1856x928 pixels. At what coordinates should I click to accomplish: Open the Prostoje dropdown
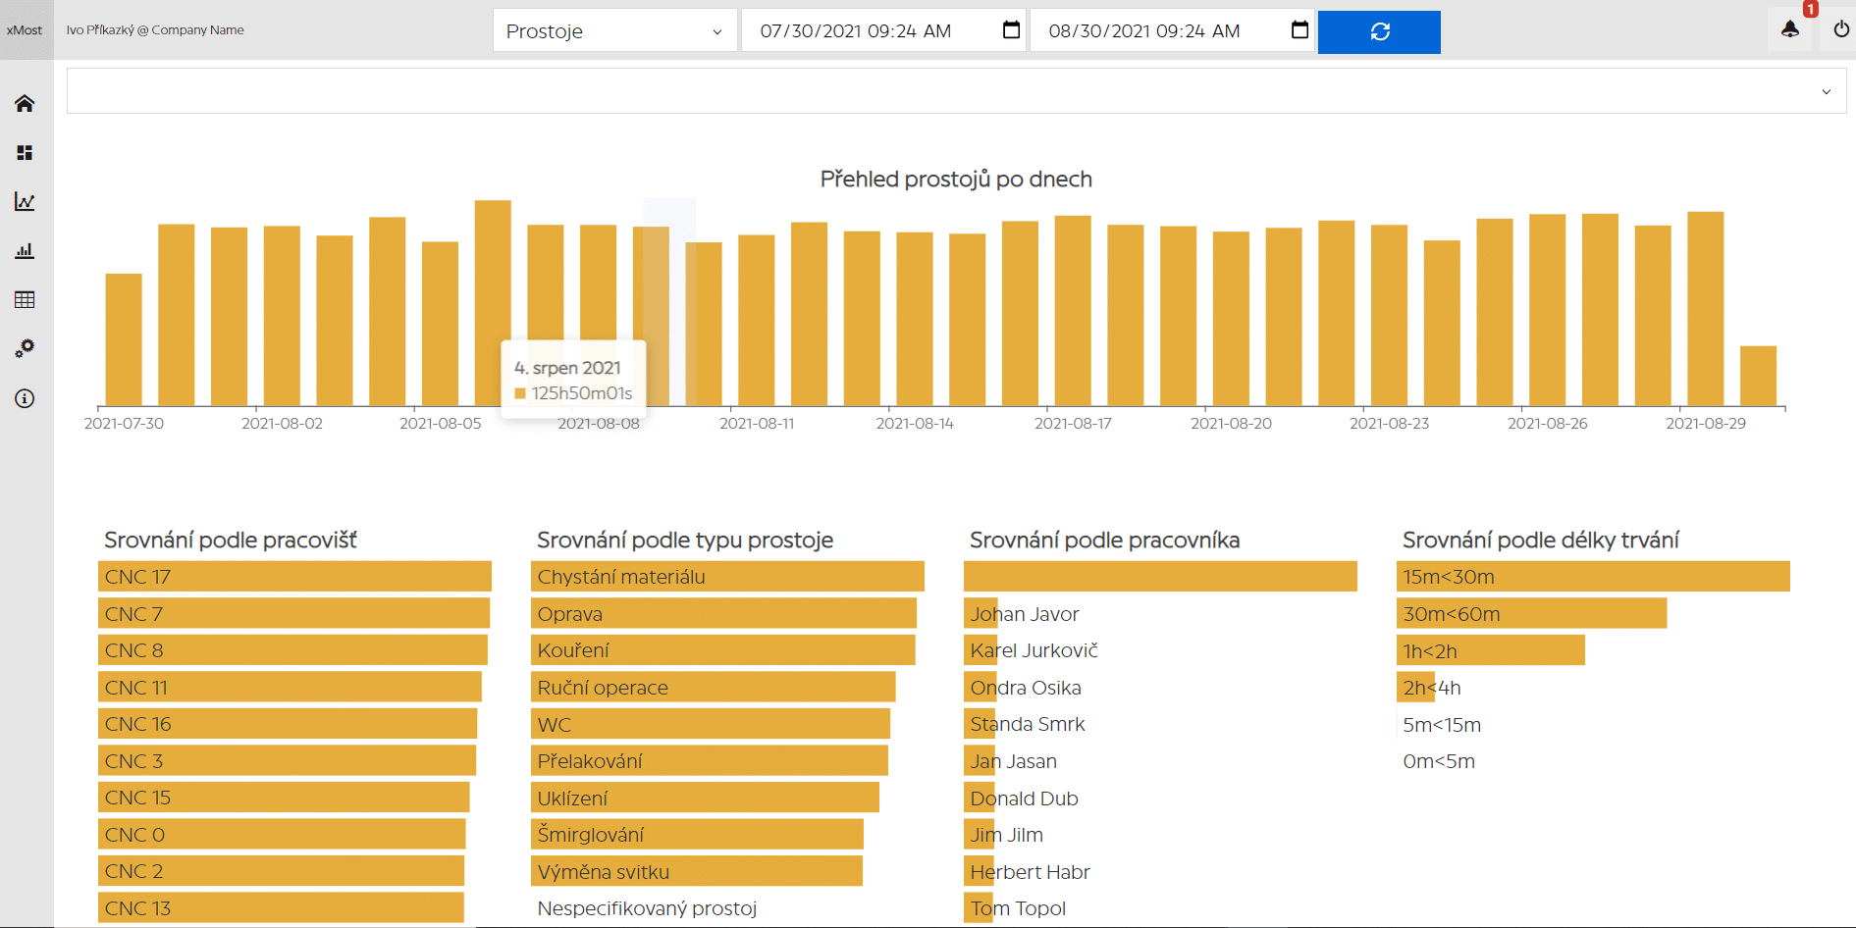point(614,31)
